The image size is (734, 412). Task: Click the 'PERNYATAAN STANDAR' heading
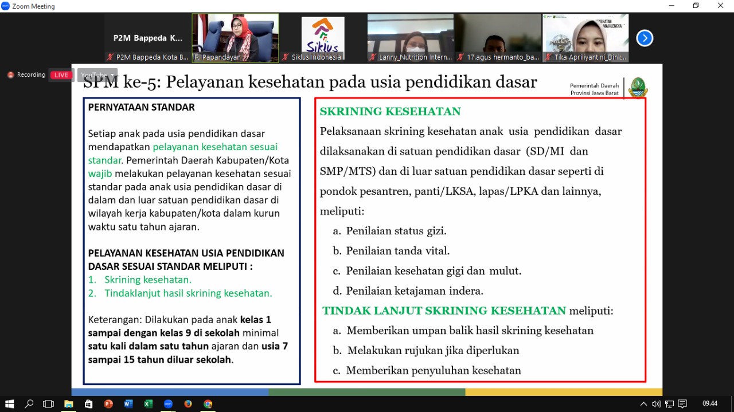(x=142, y=107)
